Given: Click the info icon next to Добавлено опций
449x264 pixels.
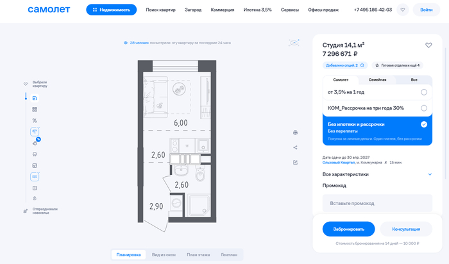Looking at the screenshot, I should [x=362, y=65].
